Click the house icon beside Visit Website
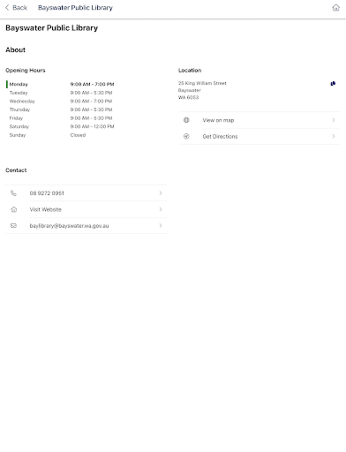The width and height of the screenshot is (346, 452). (x=13, y=209)
